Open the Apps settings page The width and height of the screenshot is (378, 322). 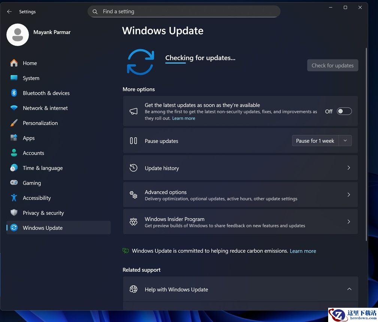(28, 138)
